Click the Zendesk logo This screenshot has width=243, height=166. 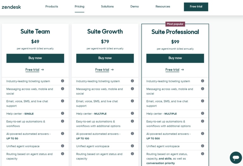click(x=11, y=7)
